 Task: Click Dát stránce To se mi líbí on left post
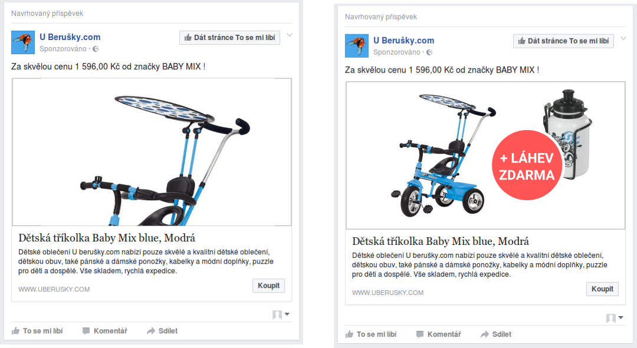point(230,38)
